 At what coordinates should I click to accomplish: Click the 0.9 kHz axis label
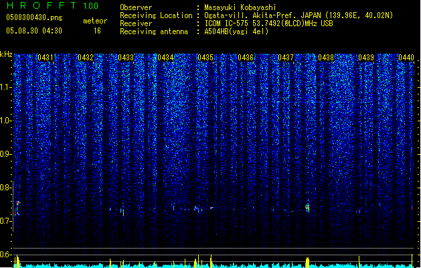tap(5, 153)
